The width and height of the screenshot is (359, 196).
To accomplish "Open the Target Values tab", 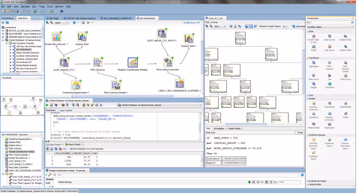I will (x=234, y=128).
